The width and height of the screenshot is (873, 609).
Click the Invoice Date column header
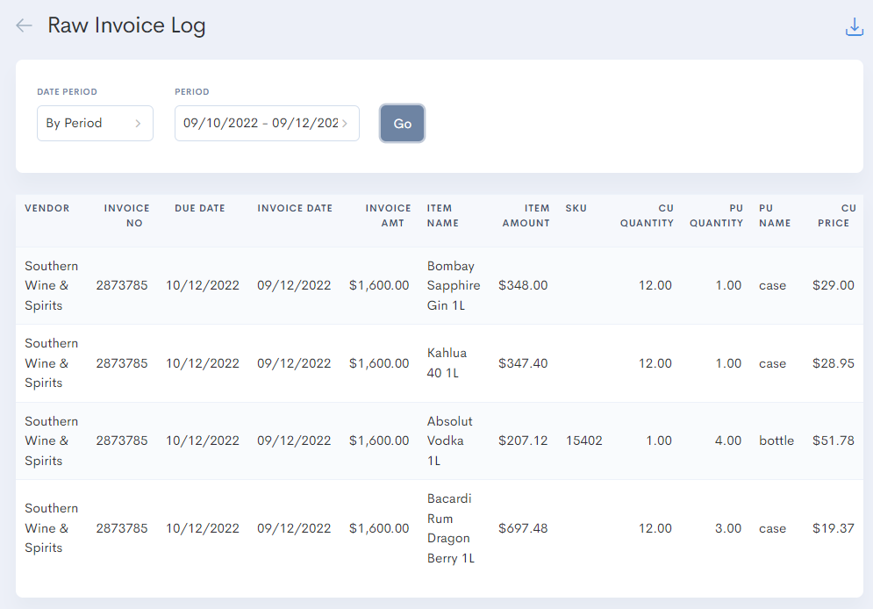[295, 209]
